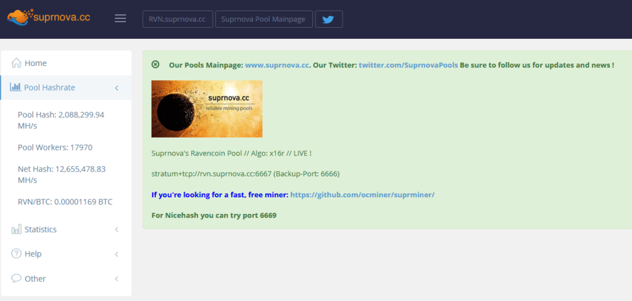
Task: Click the Suprnova.cc logo
Action: 49,18
